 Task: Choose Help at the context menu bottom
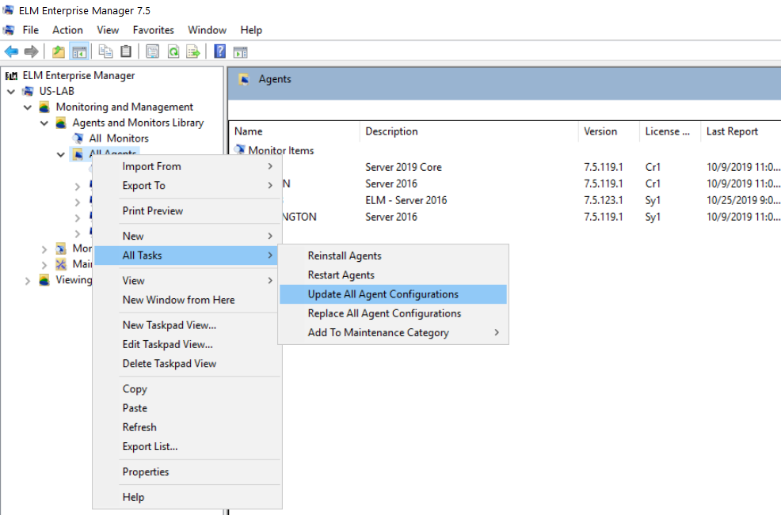point(187,497)
